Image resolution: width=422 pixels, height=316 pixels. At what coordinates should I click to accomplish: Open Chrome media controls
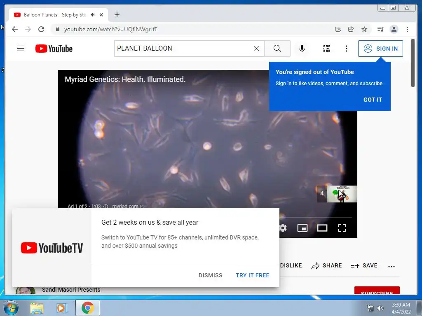pyautogui.click(x=380, y=29)
